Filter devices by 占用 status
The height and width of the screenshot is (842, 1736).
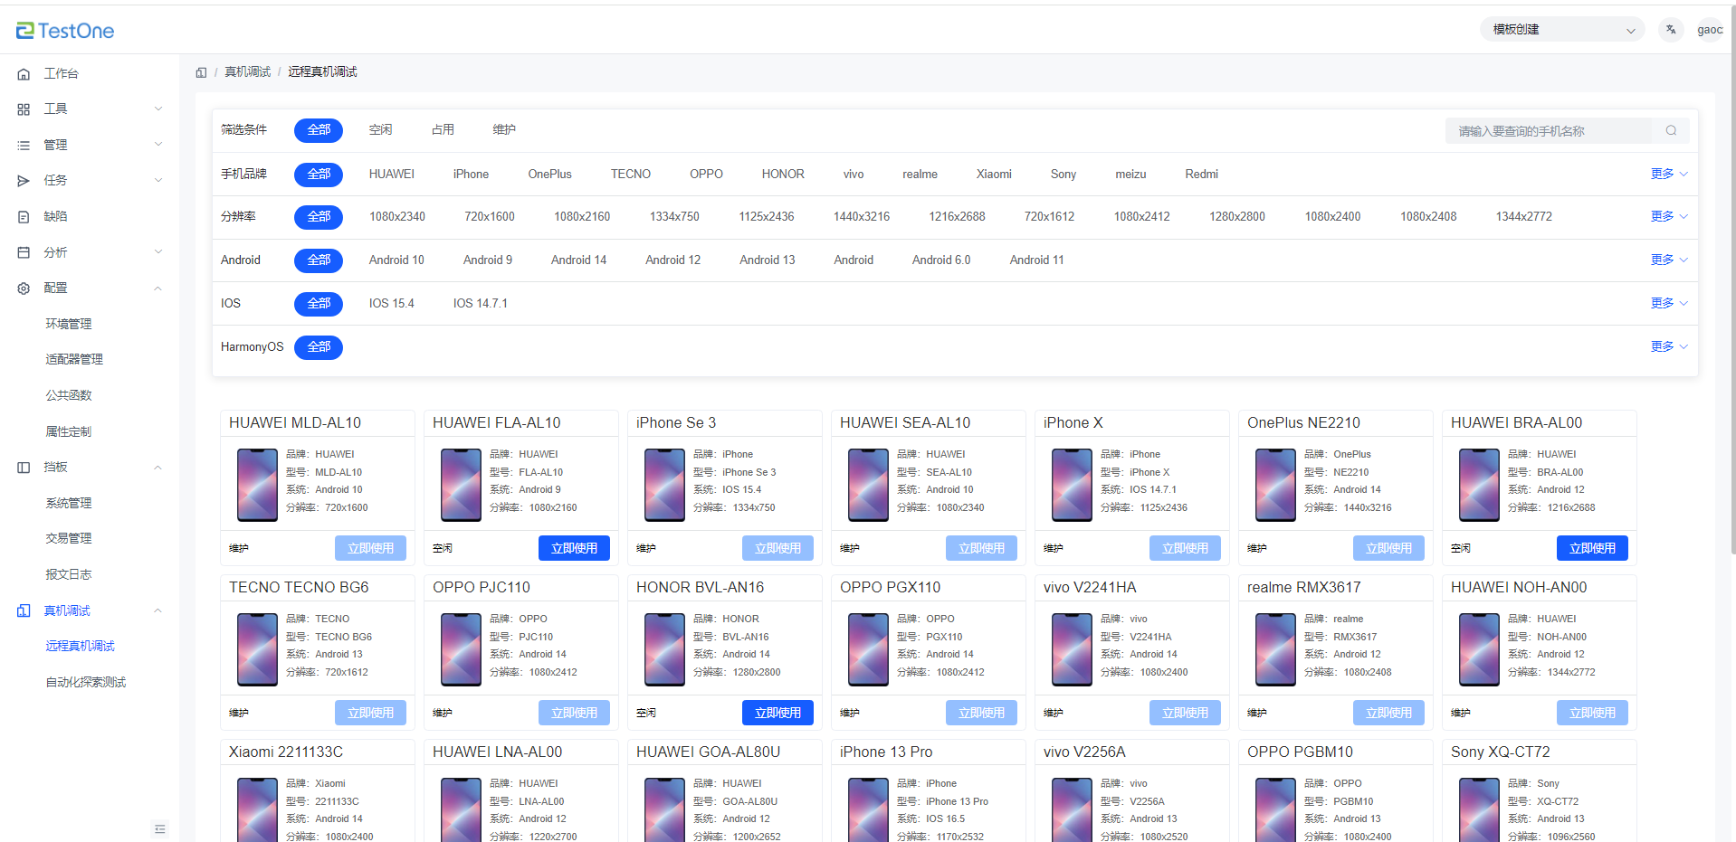click(443, 130)
